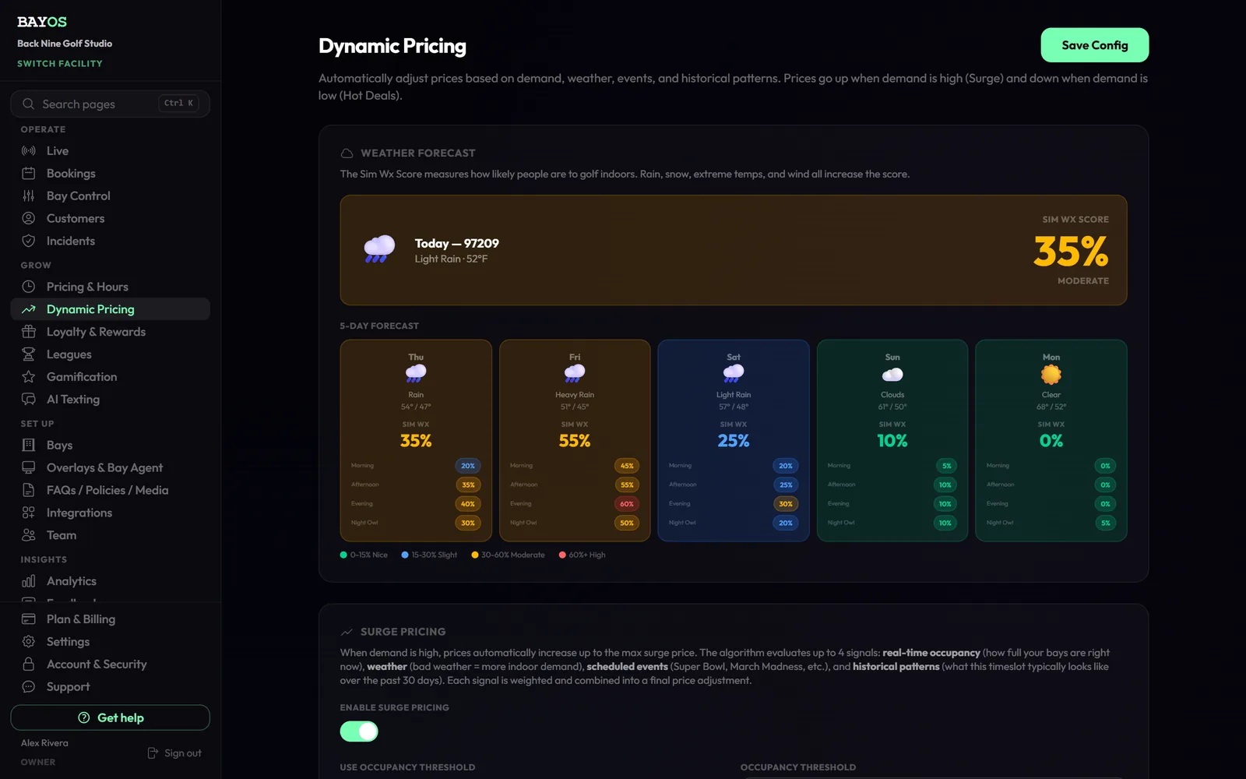Click the Alex Rivera user name
Screen dimensions: 1246x779
pyautogui.click(x=44, y=743)
